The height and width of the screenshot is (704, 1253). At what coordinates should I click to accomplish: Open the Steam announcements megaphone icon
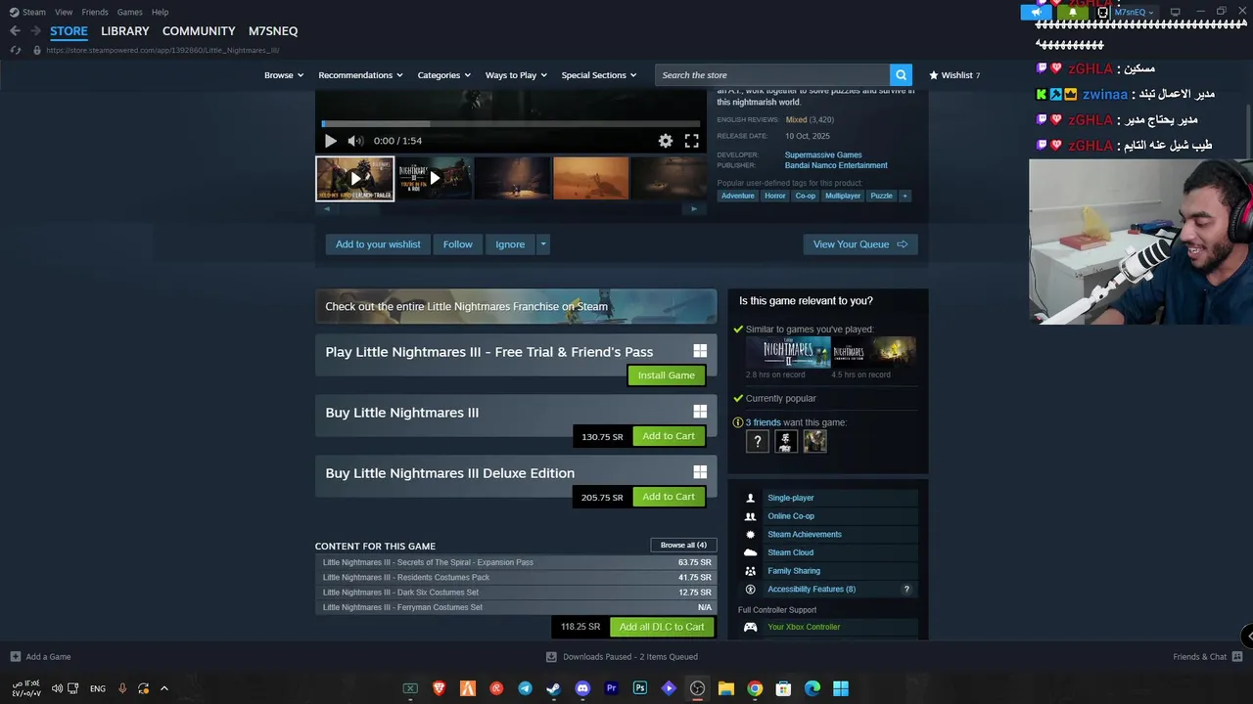(1038, 12)
